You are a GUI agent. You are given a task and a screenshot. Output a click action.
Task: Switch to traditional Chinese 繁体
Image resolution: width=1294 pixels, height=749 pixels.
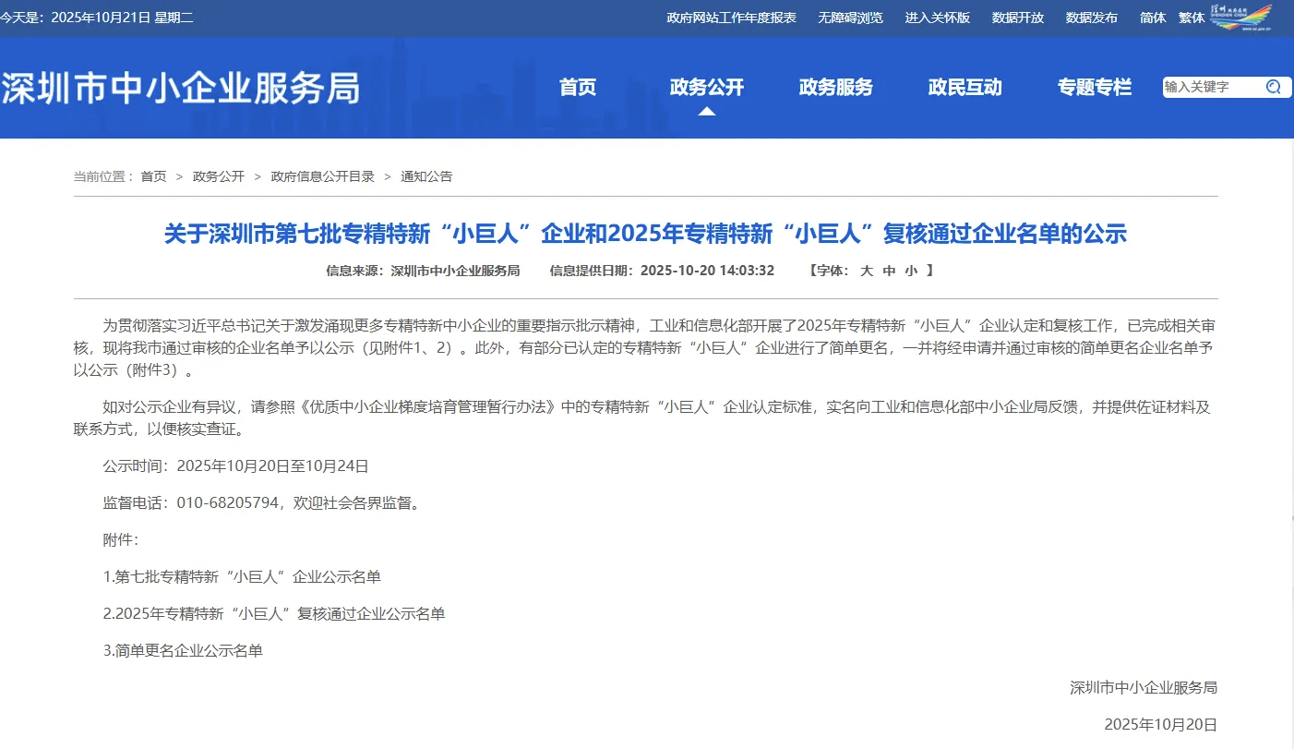[1191, 18]
